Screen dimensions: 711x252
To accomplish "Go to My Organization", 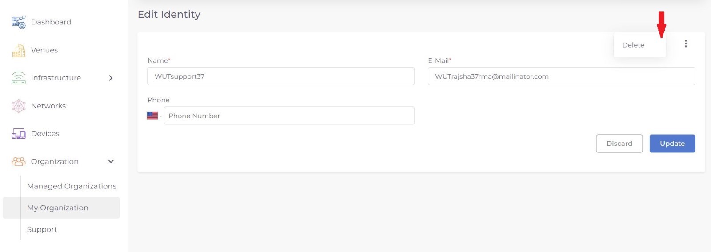I will click(58, 208).
